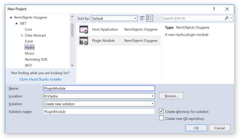
Task: Click the Name input field
Action: [x=99, y=88]
